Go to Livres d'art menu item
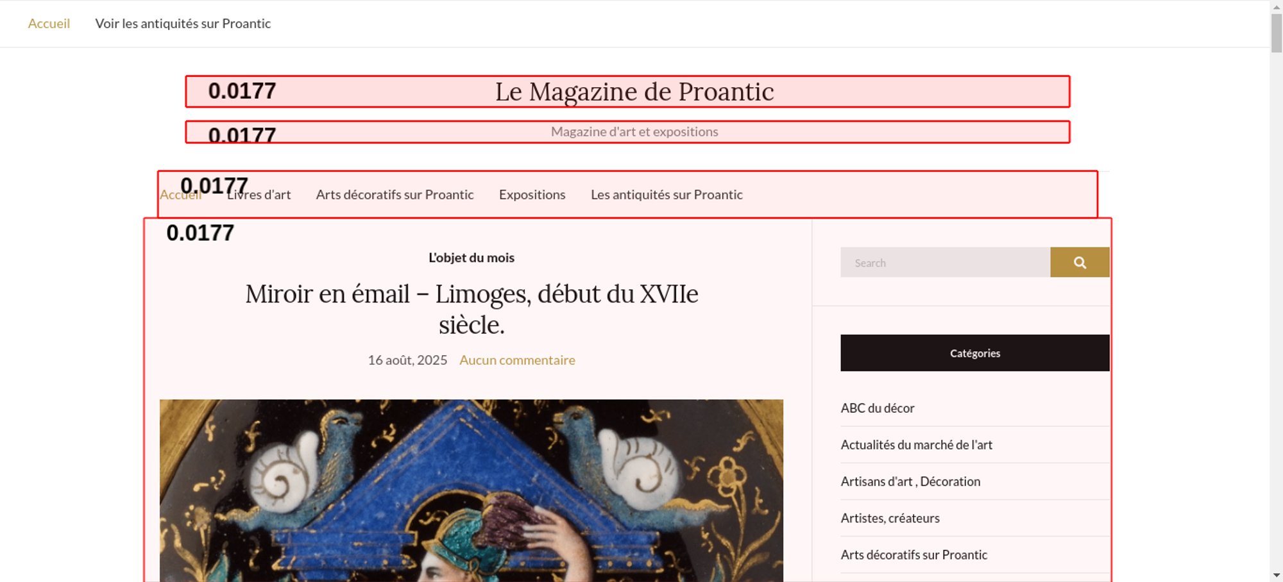The image size is (1283, 582). [x=259, y=195]
